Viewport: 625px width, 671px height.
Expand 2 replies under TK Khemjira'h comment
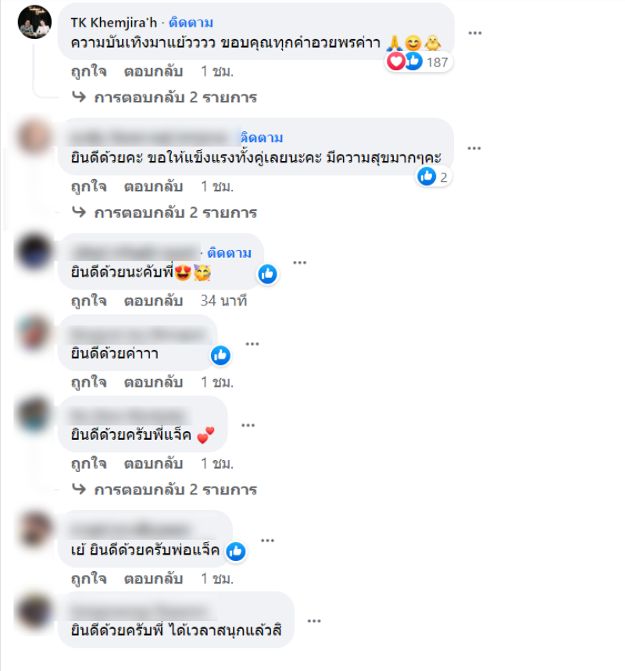point(165,98)
